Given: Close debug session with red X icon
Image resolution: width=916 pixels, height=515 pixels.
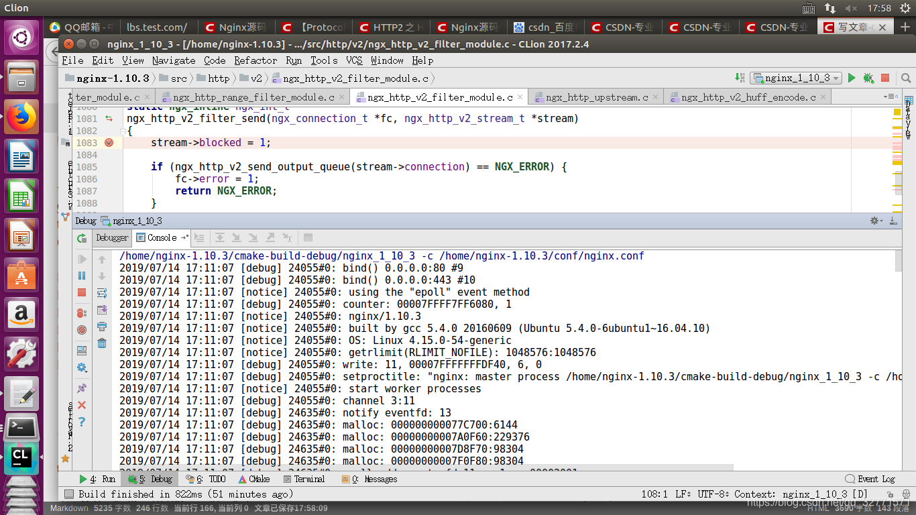Looking at the screenshot, I should click(x=82, y=405).
